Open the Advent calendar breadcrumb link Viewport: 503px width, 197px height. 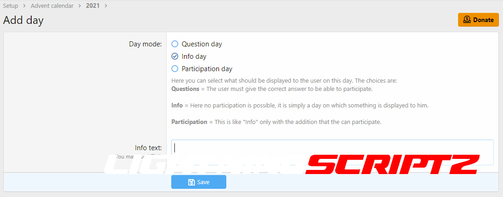52,6
